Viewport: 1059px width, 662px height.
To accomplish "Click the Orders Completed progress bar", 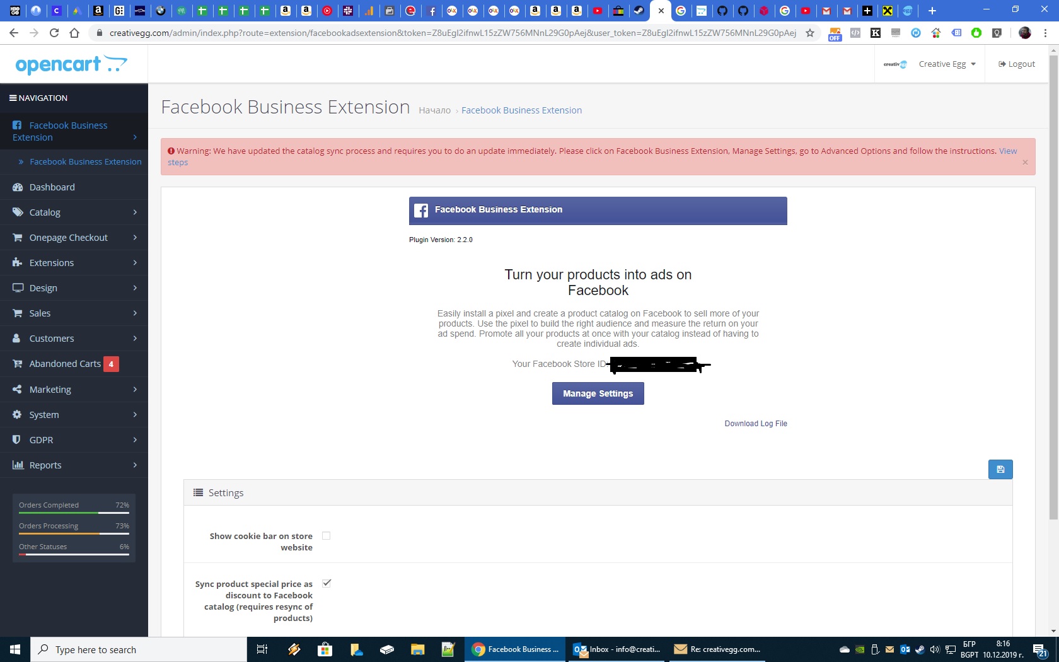I will [74, 513].
